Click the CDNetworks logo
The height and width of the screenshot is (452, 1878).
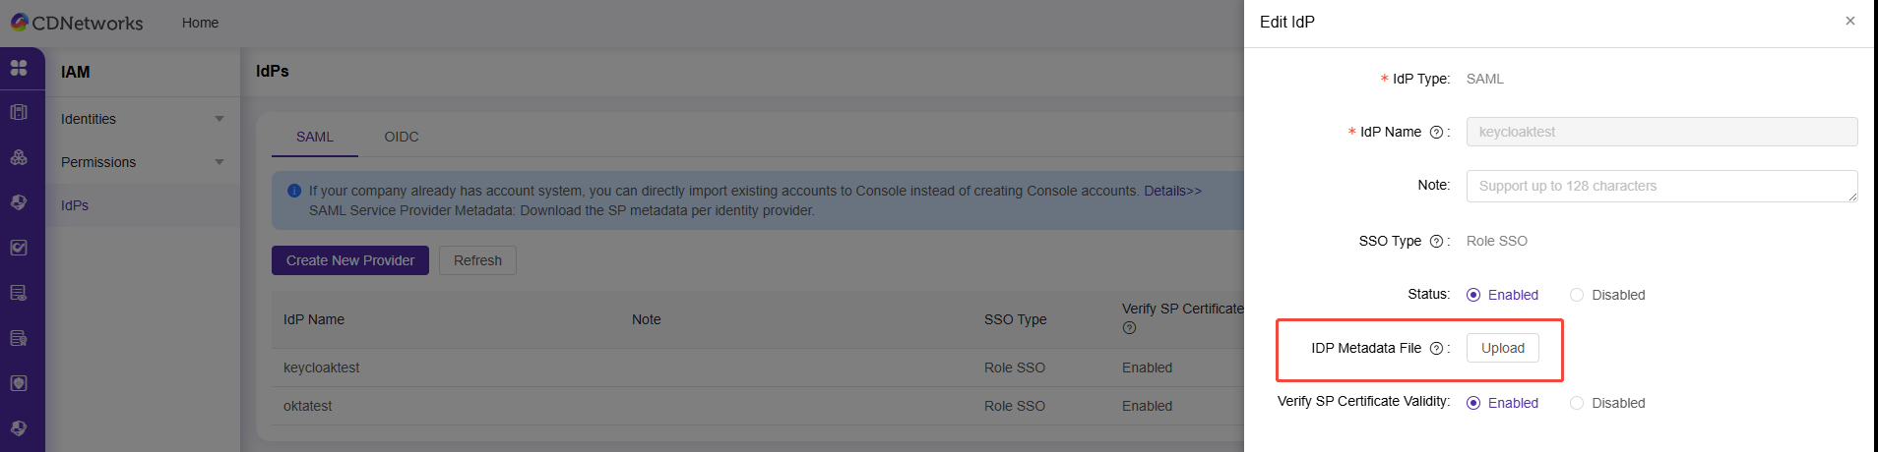(77, 22)
